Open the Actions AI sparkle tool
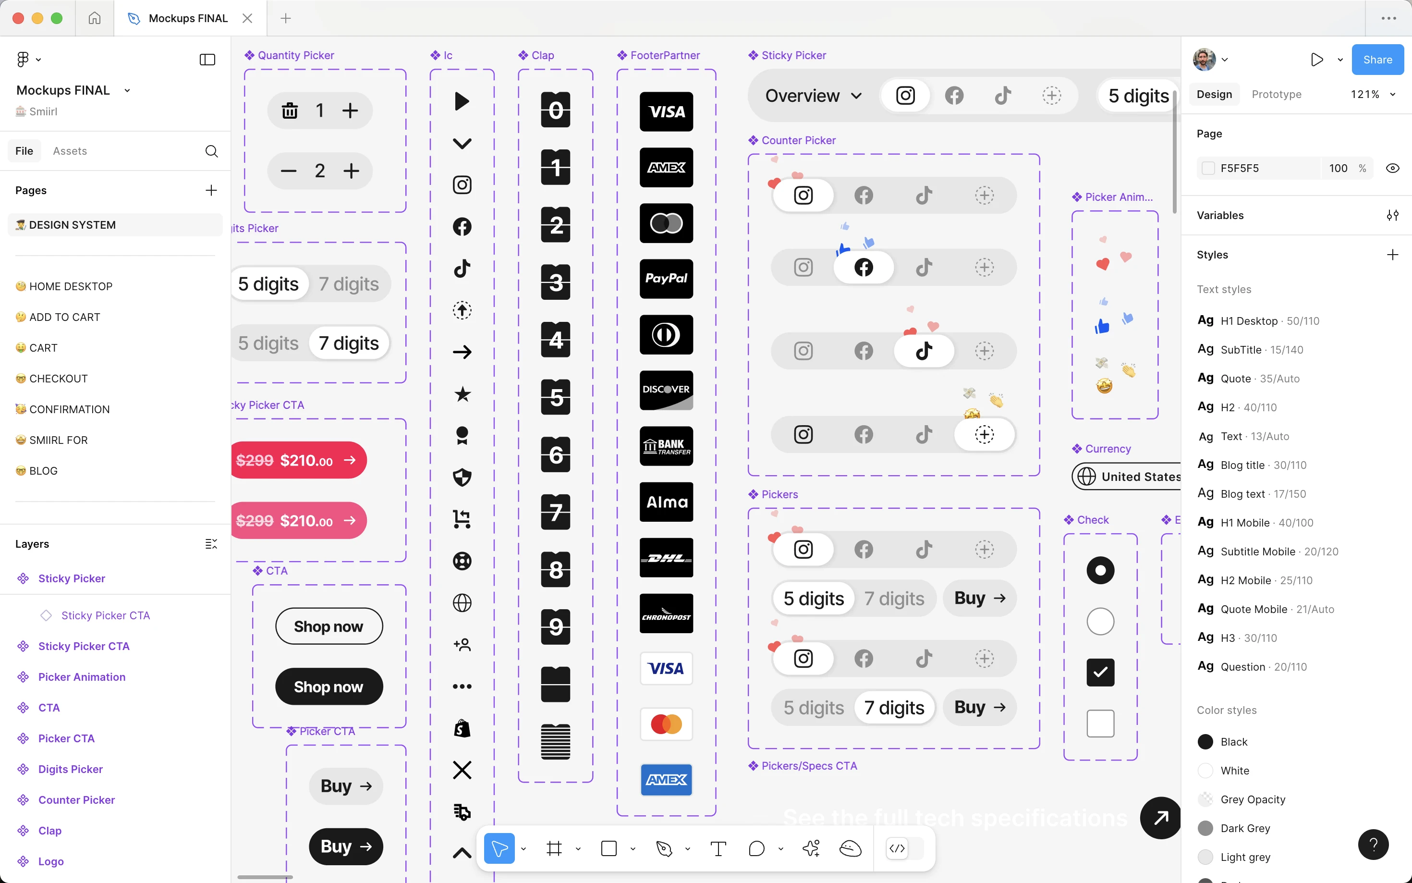This screenshot has width=1412, height=883. pyautogui.click(x=811, y=848)
